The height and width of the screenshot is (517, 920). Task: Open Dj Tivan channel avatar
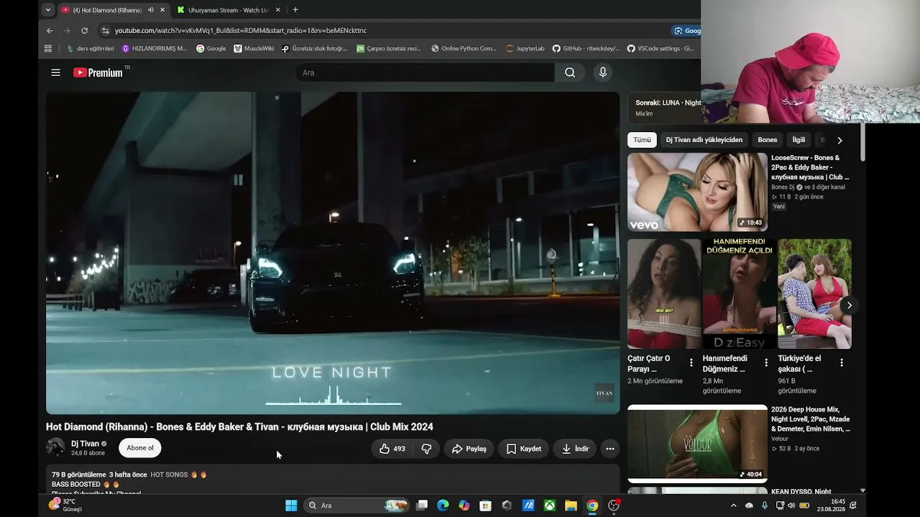pyautogui.click(x=55, y=448)
